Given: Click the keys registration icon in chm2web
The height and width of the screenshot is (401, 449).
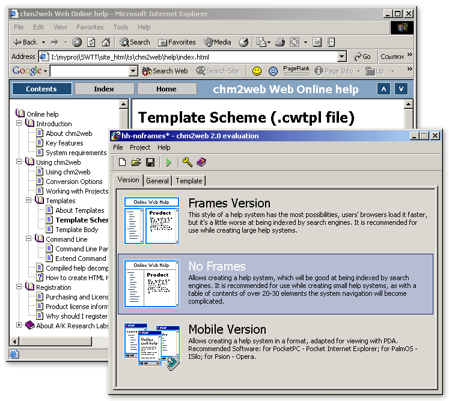Looking at the screenshot, I should (x=188, y=162).
